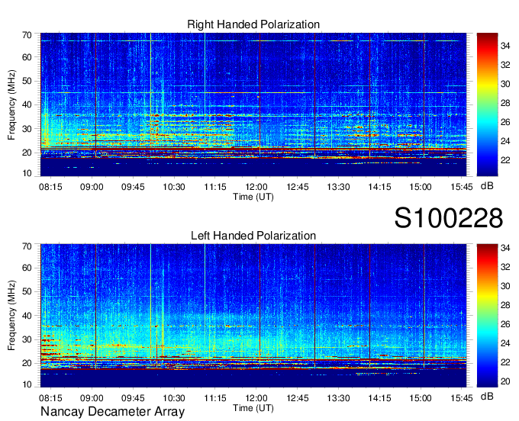The image size is (519, 421).
Task: Click the 09:00 tick on lower time axis
Action: [x=92, y=398]
